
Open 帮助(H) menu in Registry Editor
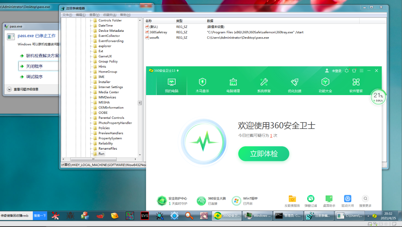(125, 15)
